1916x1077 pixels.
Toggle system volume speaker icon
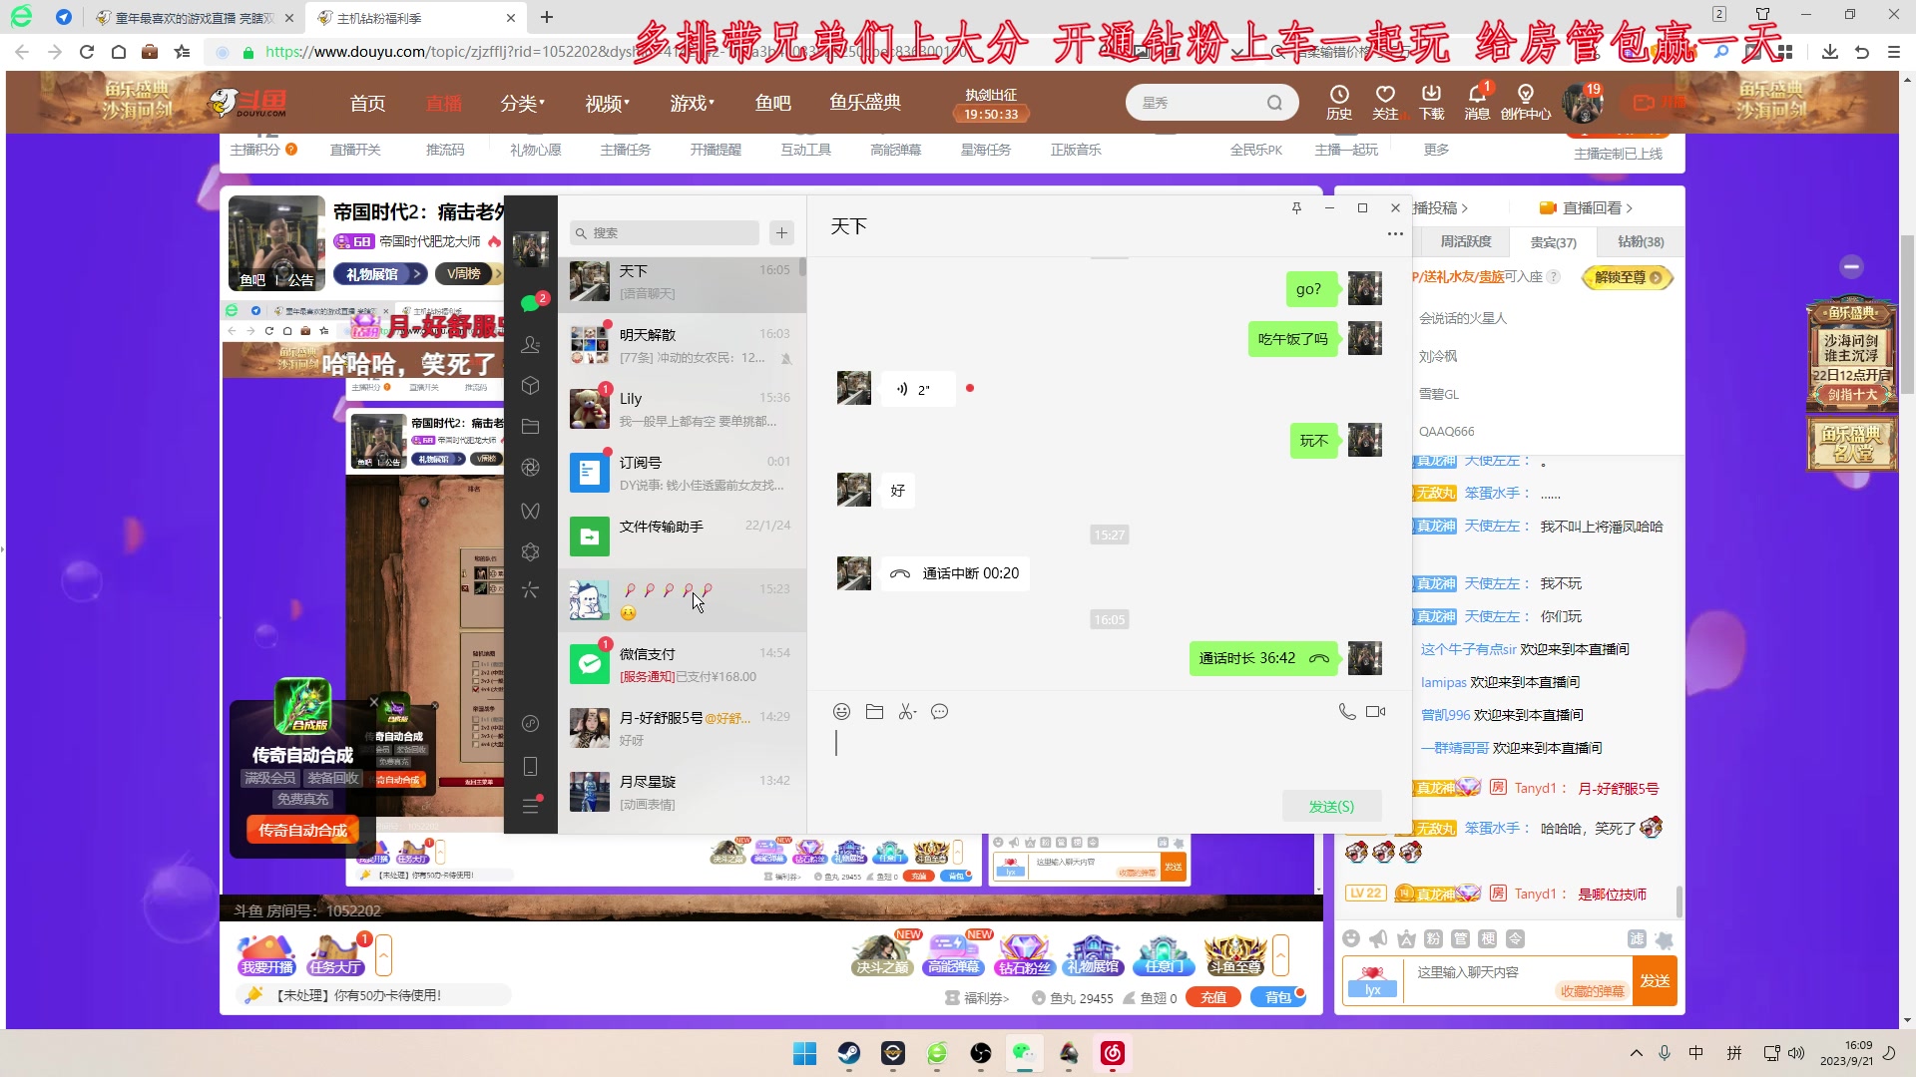click(x=1796, y=1053)
